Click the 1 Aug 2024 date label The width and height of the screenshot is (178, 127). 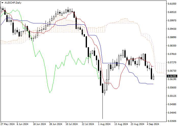tap(104, 124)
